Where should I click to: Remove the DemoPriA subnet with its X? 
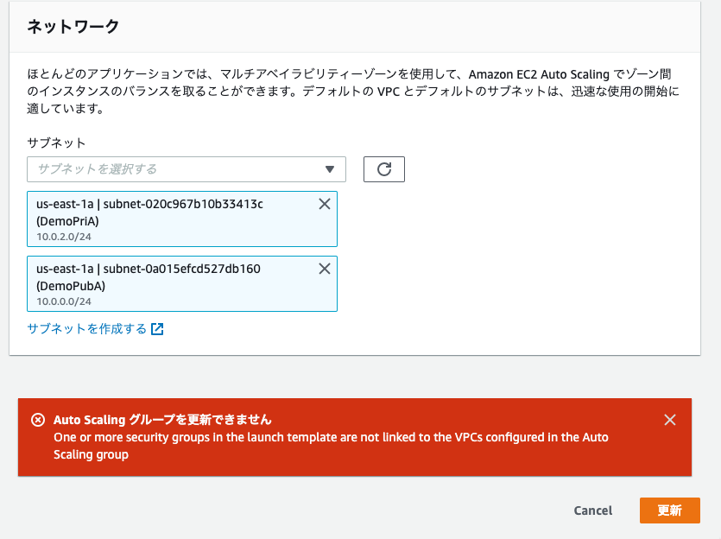pos(325,204)
